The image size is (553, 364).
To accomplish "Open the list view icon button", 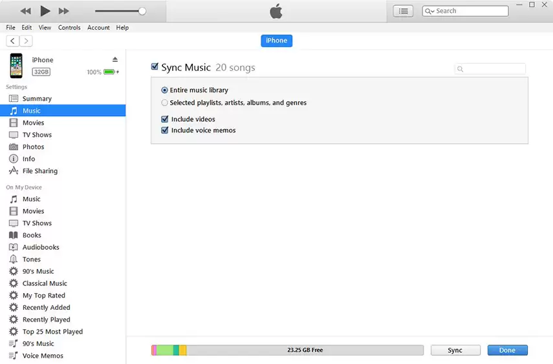I will tap(403, 11).
